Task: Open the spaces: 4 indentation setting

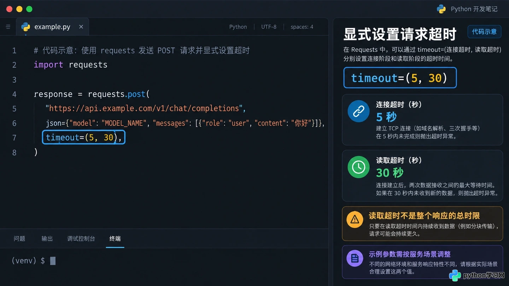Action: coord(302,27)
